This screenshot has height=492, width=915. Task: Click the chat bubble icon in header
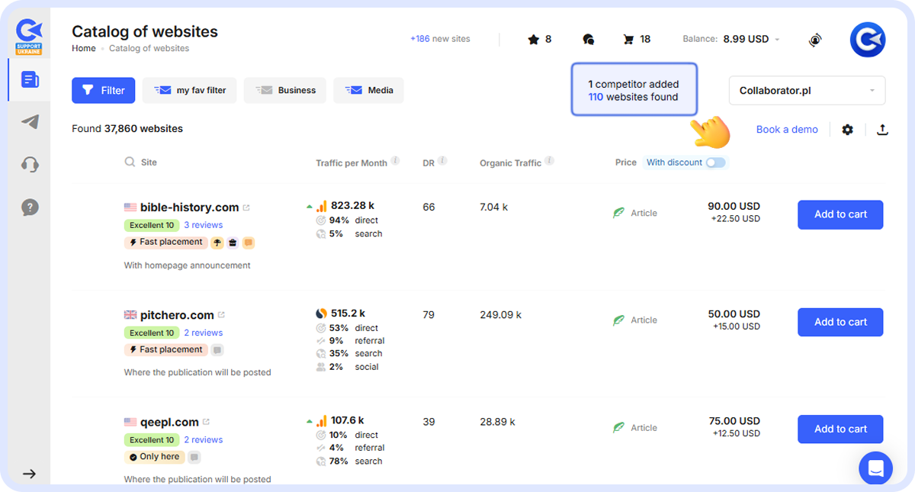(x=588, y=39)
